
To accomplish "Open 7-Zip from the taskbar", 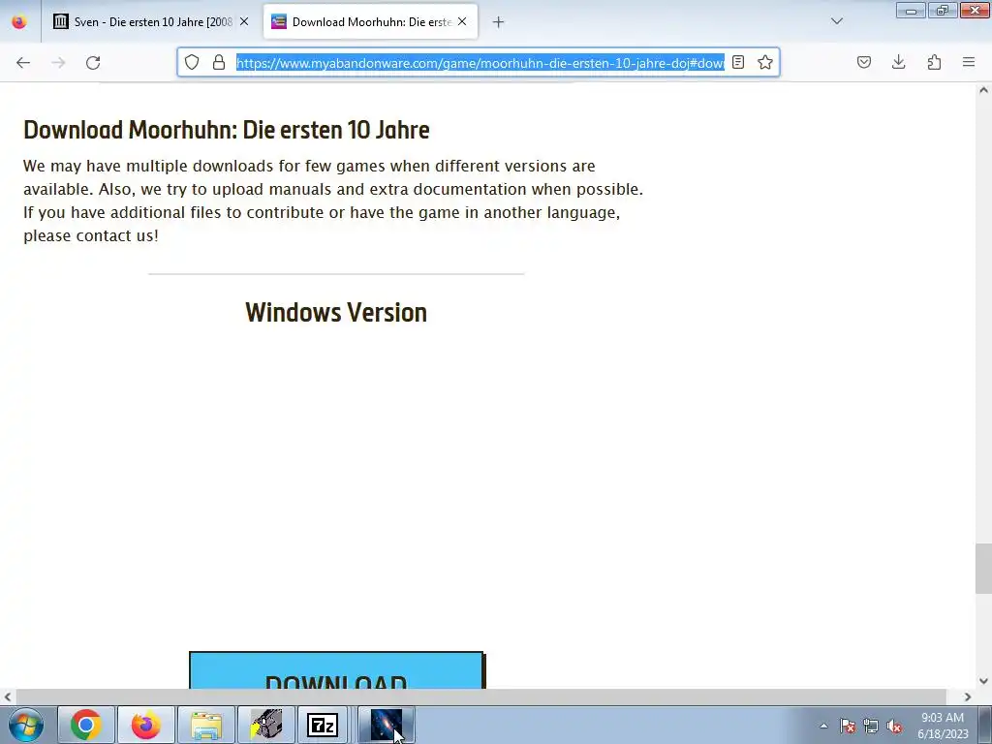I will [x=322, y=725].
